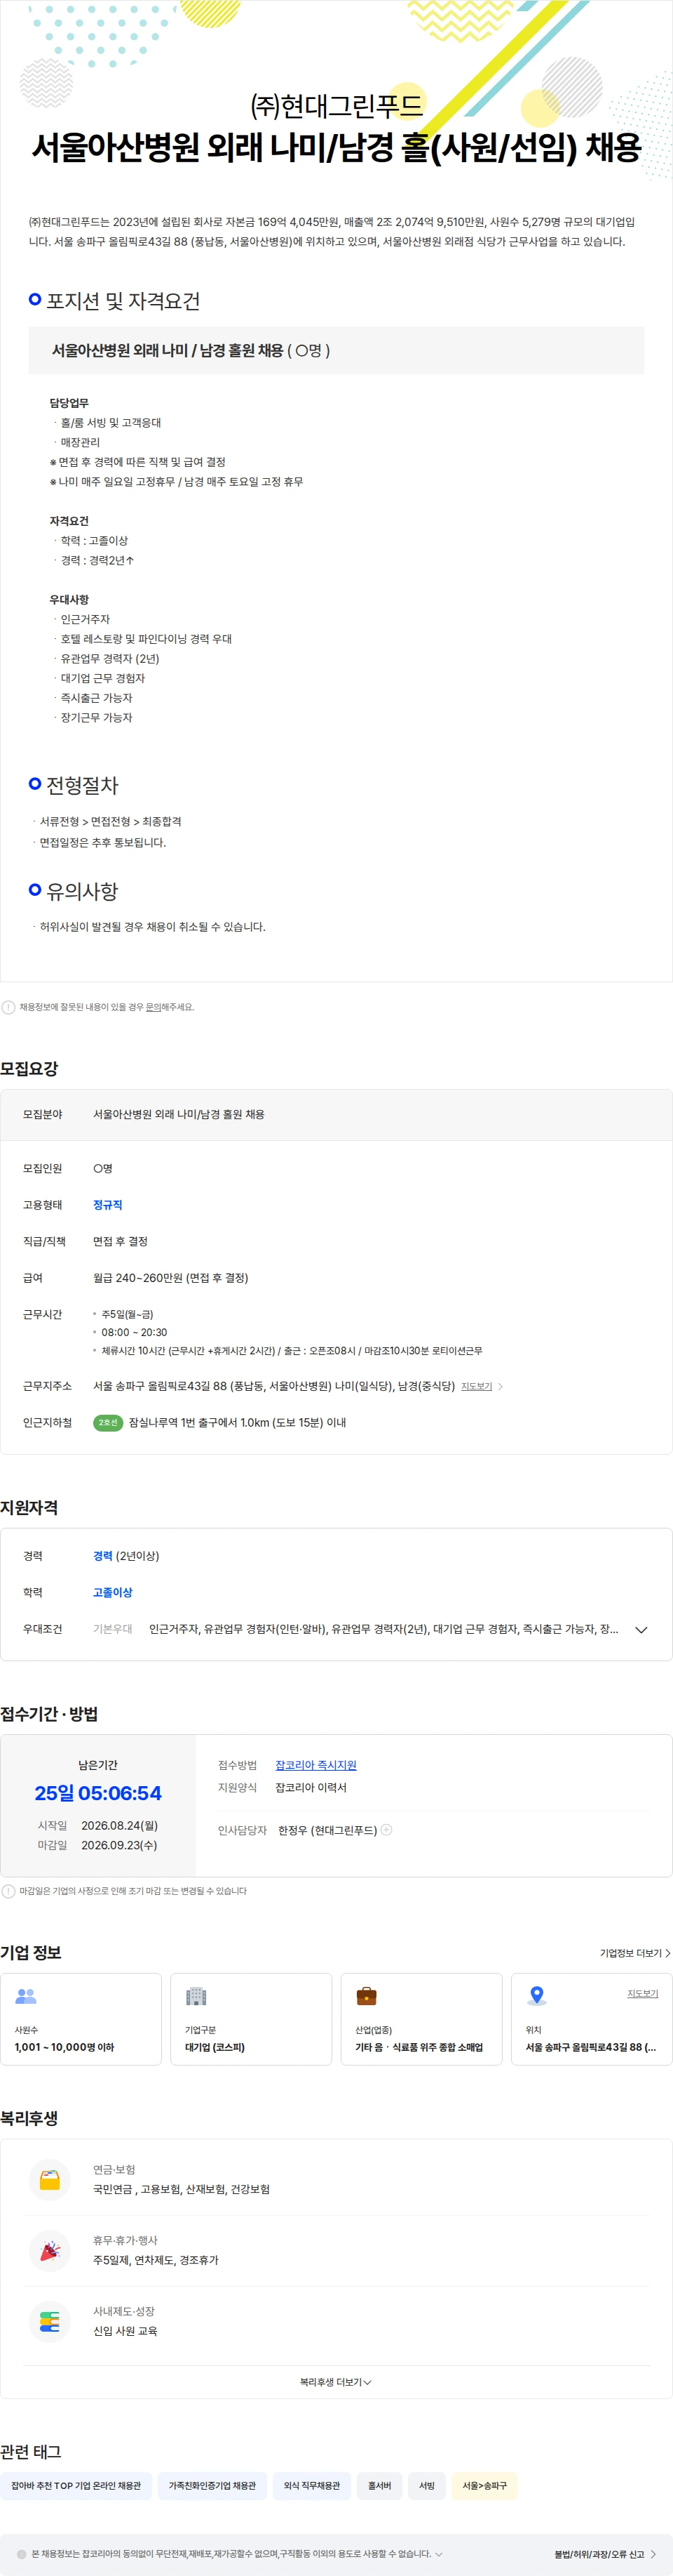Screen dimensions: 673x2576
Task: Click 잡코리아 즉시지원 apply link
Action: [315, 1765]
